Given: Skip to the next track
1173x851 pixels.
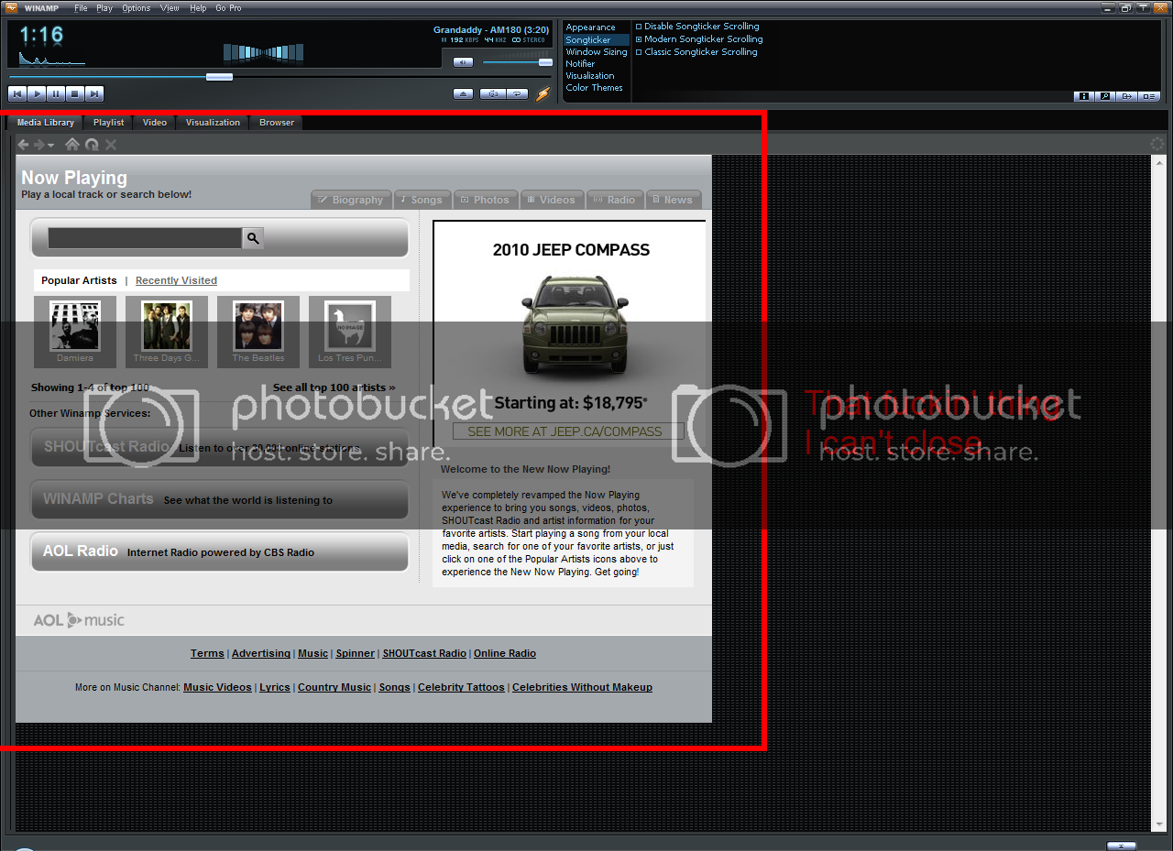Looking at the screenshot, I should (94, 93).
